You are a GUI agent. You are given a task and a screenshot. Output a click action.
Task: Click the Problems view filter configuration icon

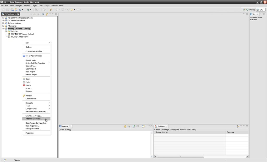point(238,127)
